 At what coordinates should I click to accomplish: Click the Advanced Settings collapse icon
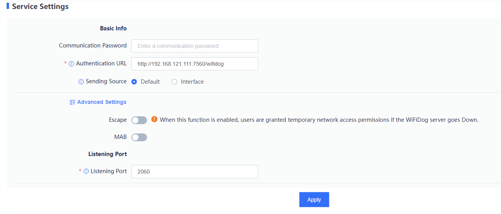pos(72,102)
